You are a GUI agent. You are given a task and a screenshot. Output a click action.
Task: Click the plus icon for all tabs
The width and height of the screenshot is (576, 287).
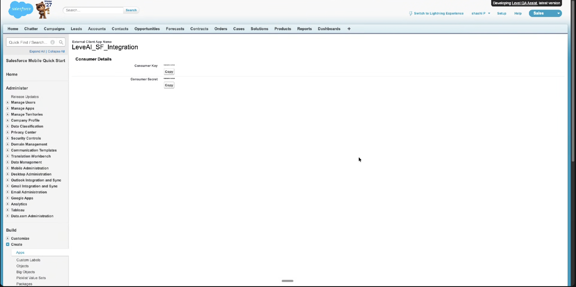[x=349, y=29]
